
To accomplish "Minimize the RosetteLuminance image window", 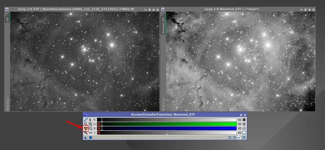I will tap(146, 9).
